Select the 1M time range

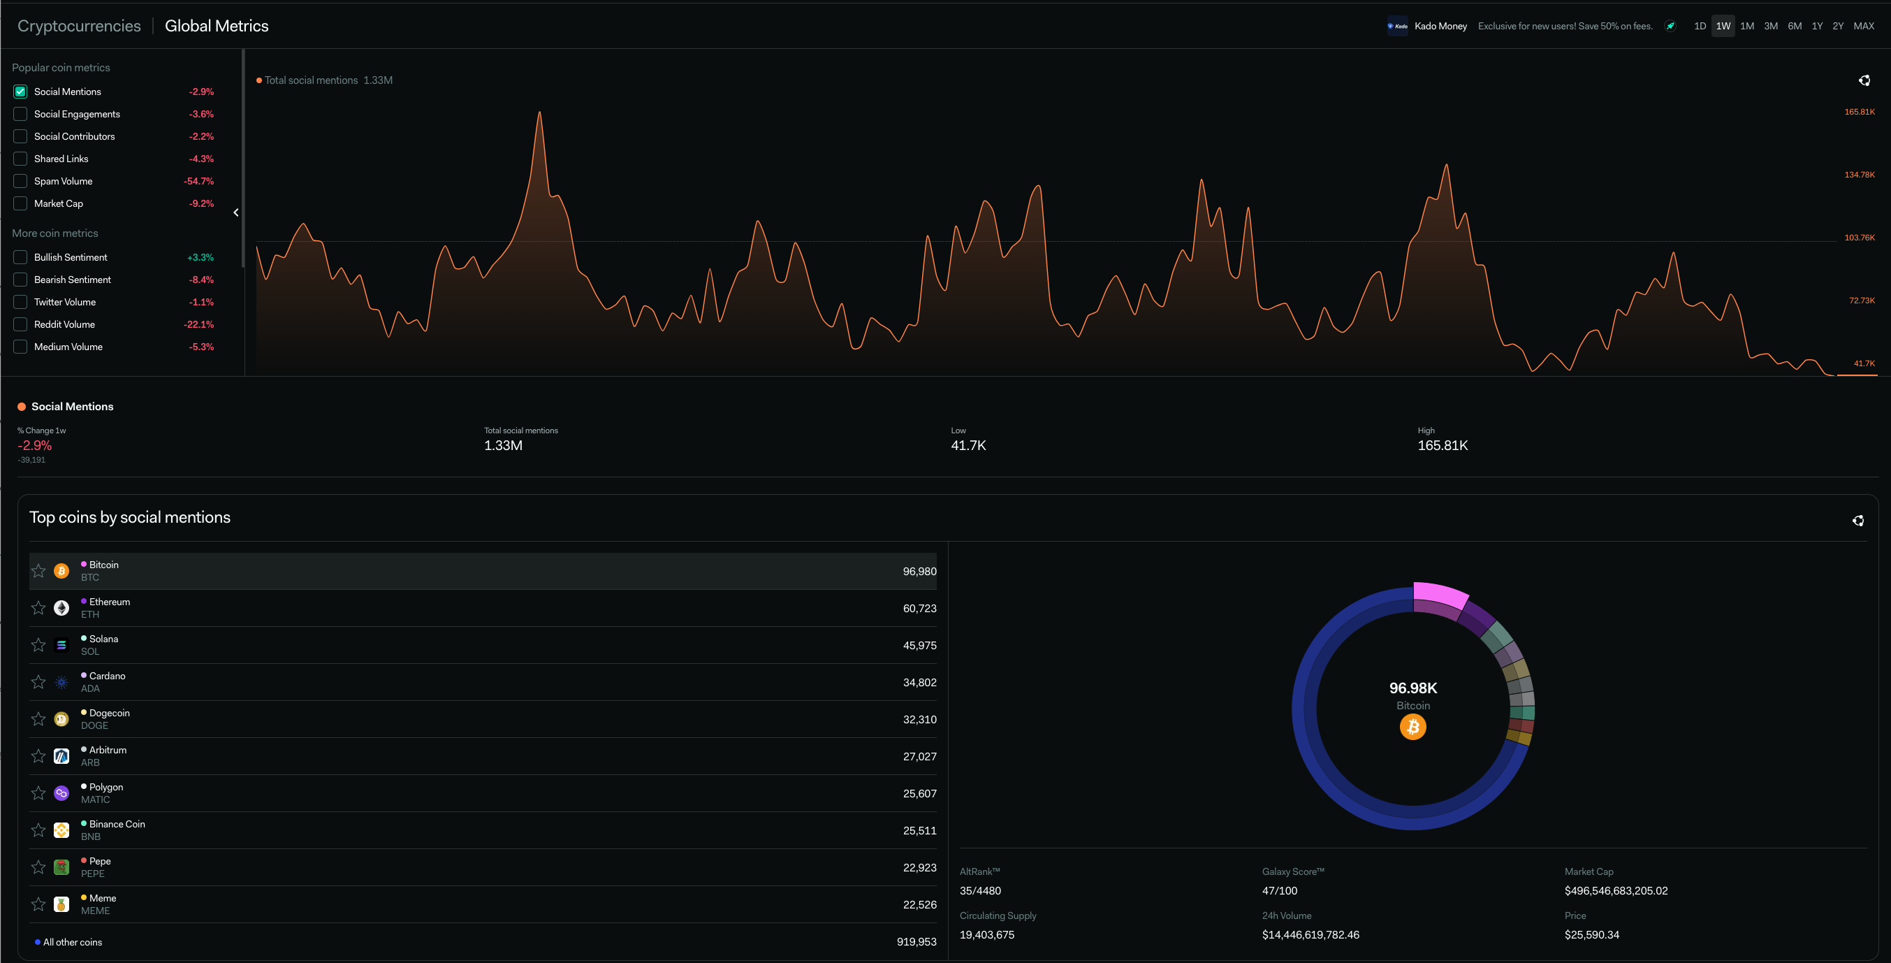tap(1746, 27)
